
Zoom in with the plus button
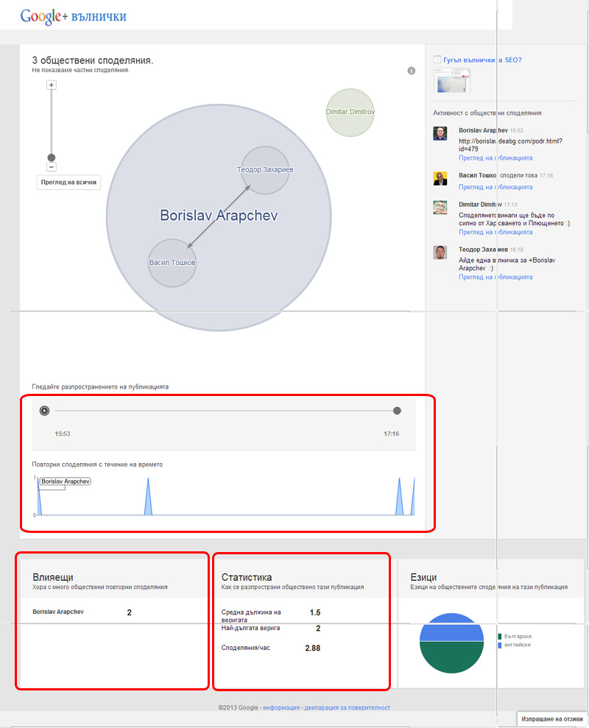click(x=51, y=85)
